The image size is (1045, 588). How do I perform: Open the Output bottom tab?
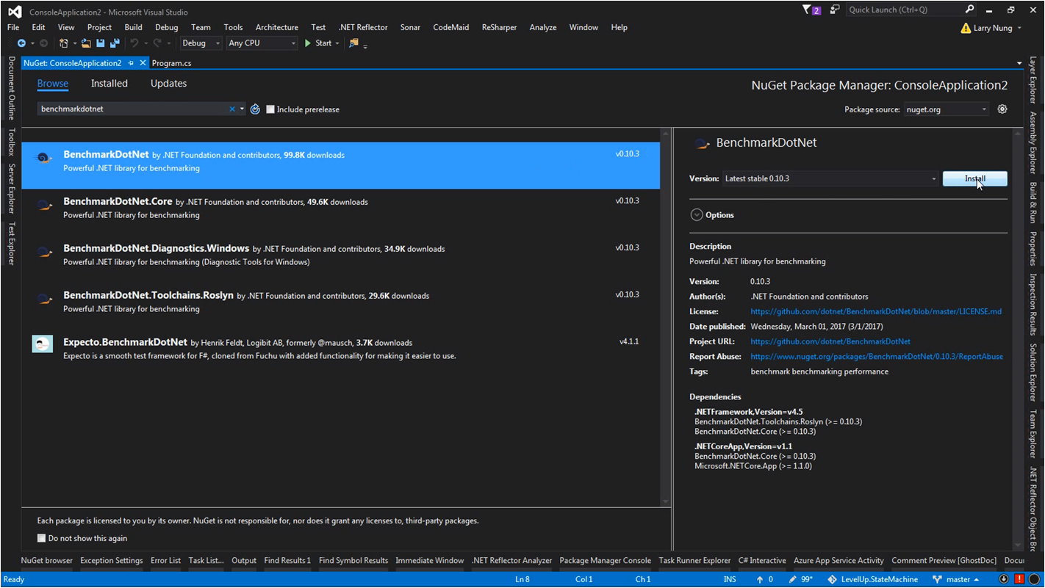(244, 560)
